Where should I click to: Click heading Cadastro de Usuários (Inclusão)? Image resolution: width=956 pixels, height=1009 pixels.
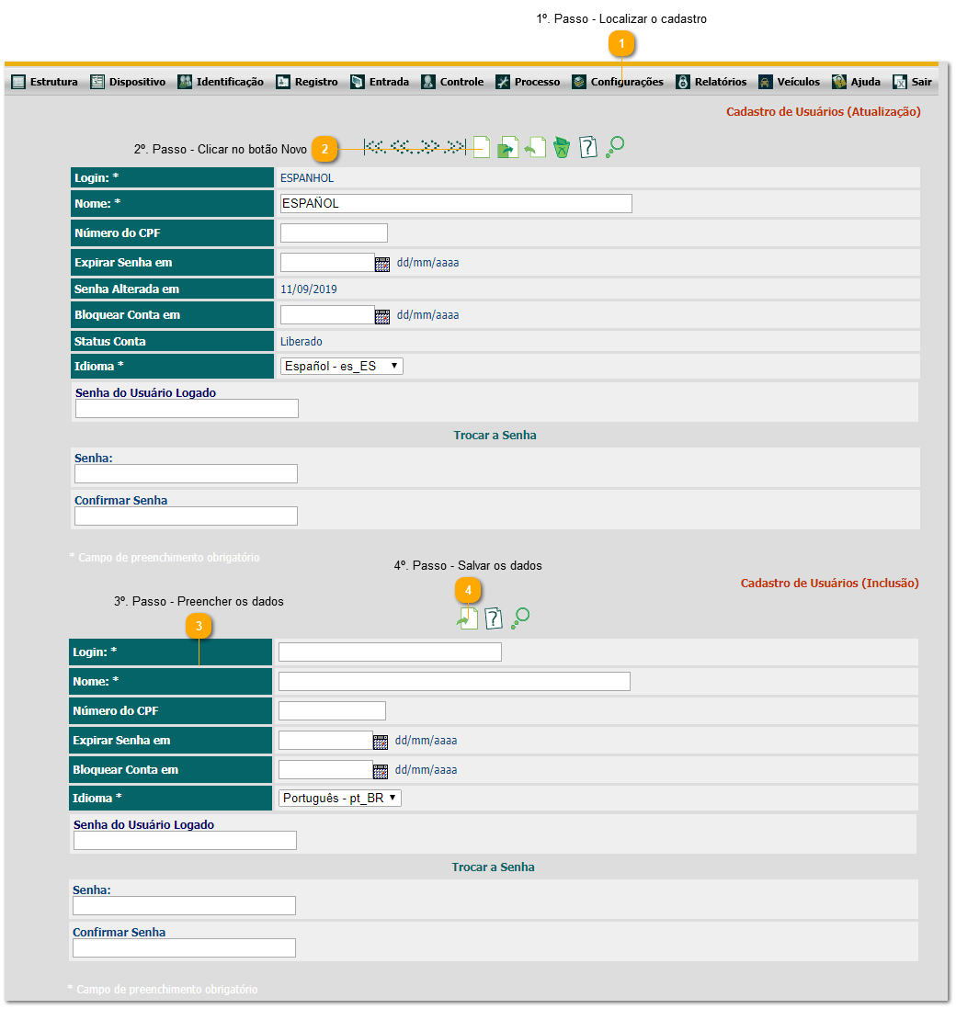[x=830, y=583]
